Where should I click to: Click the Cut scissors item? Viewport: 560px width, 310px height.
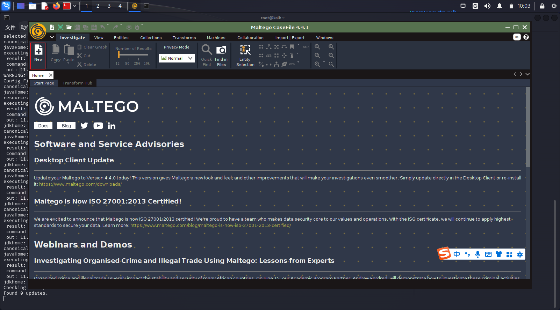[84, 56]
